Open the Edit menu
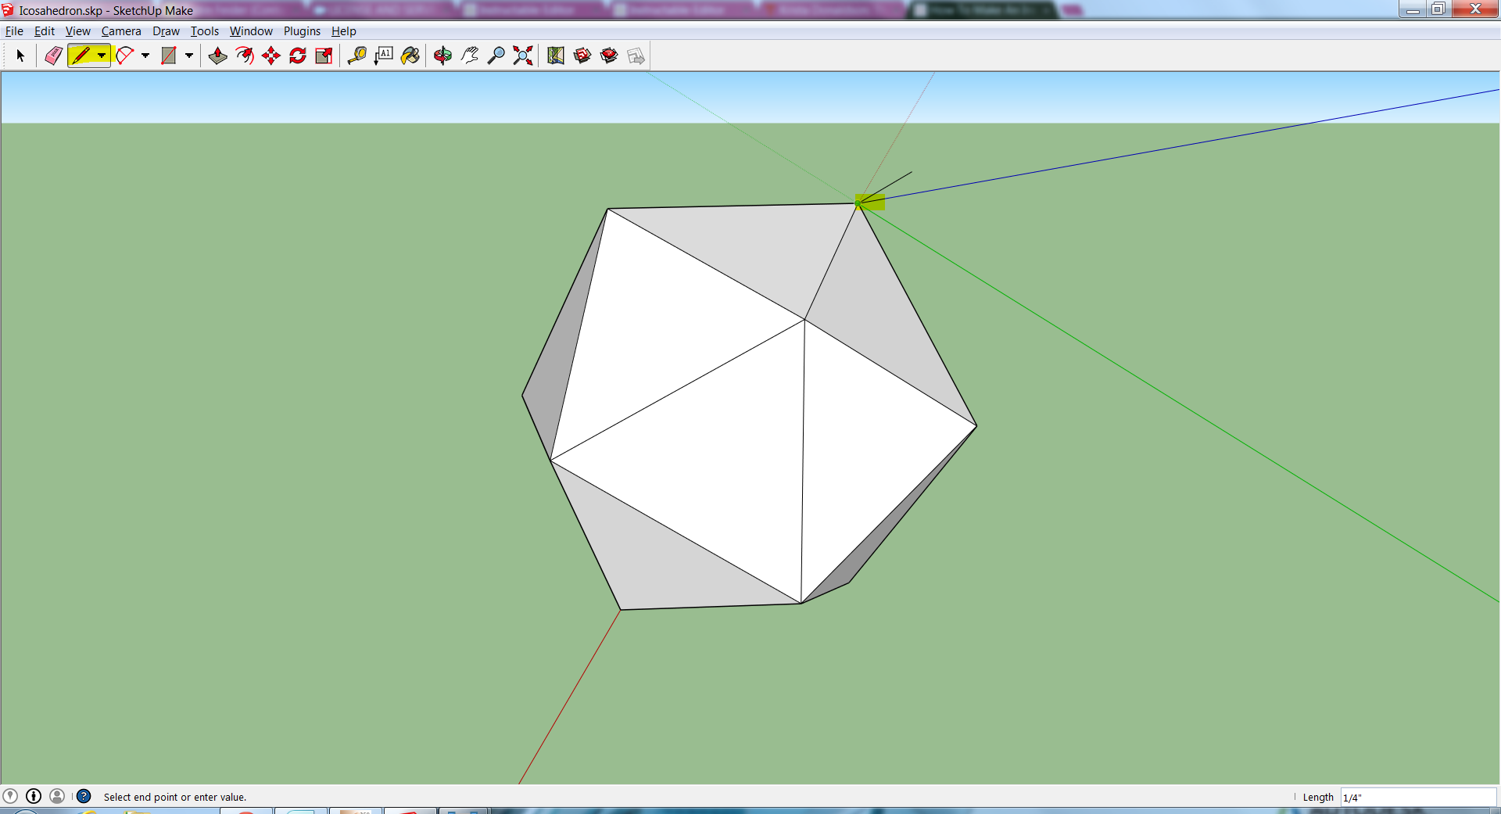This screenshot has height=814, width=1501. pos(45,31)
